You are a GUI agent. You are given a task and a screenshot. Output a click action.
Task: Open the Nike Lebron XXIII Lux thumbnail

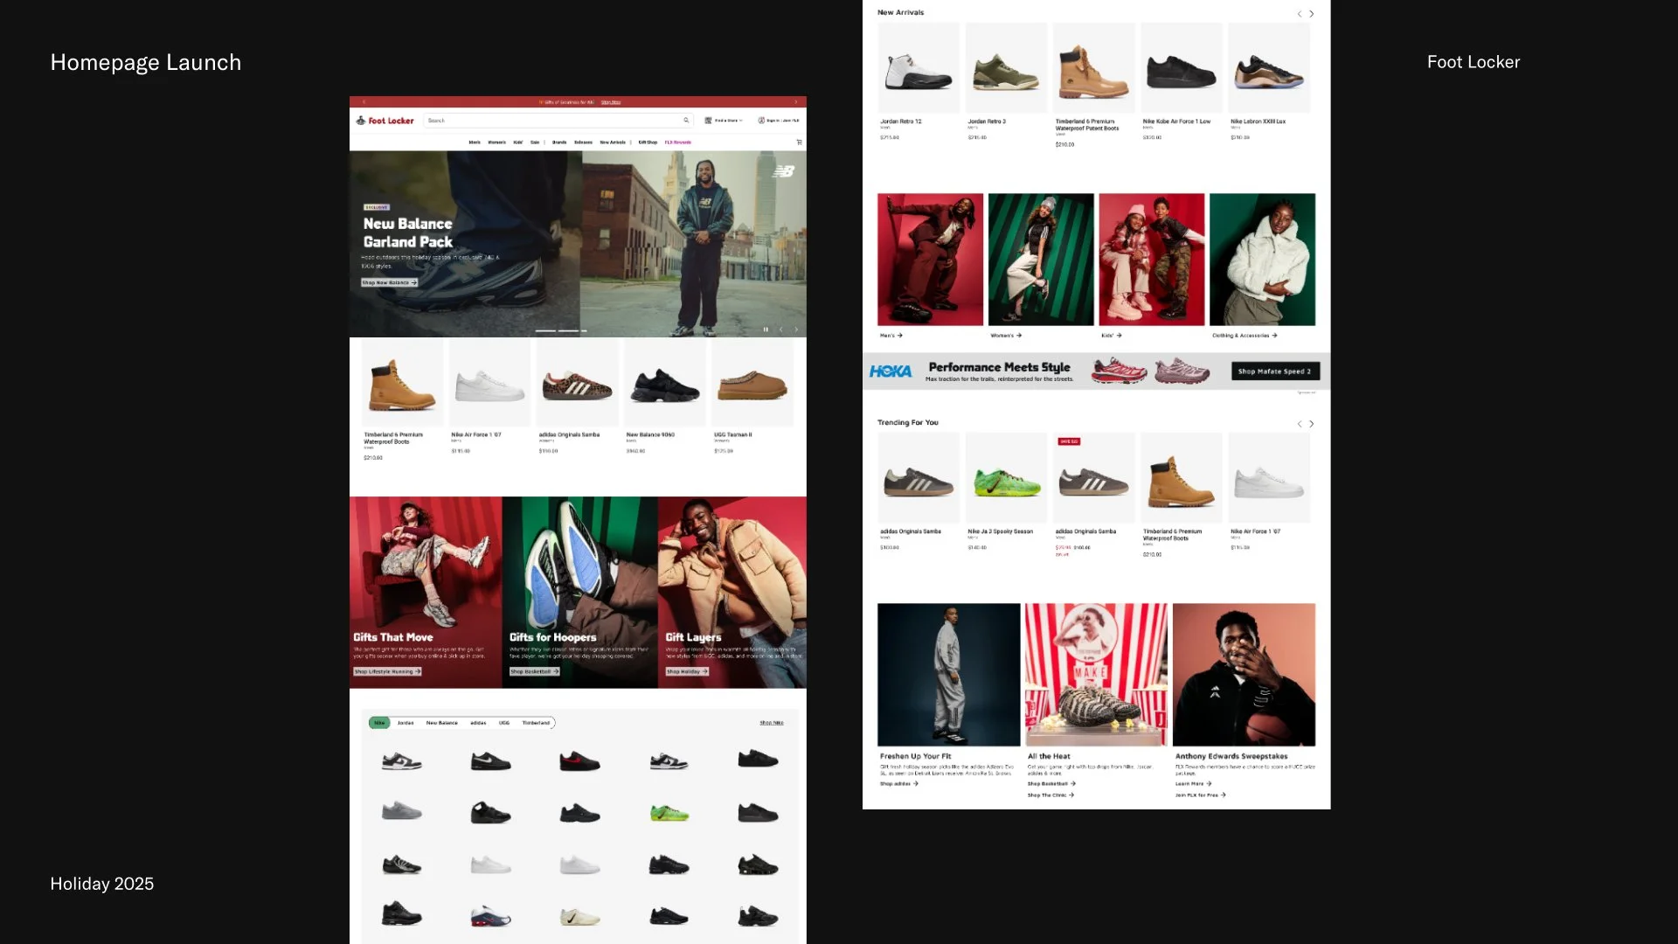point(1269,68)
